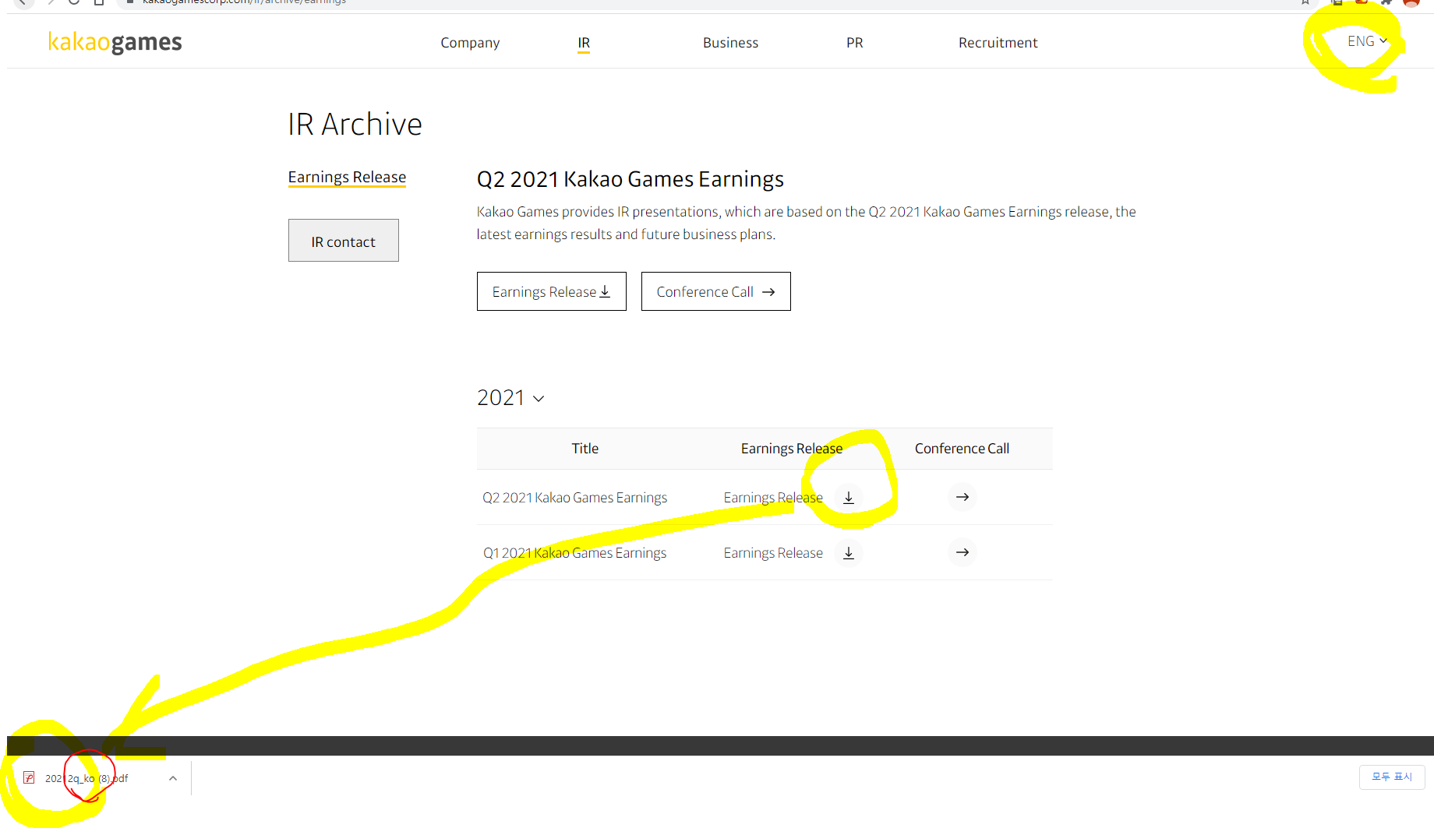Open the PR menu

[854, 43]
